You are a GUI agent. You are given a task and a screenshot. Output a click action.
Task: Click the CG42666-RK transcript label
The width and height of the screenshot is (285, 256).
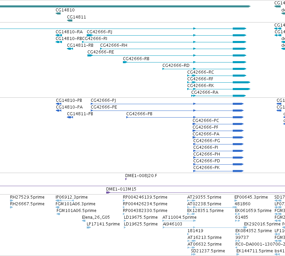pyautogui.click(x=201, y=86)
